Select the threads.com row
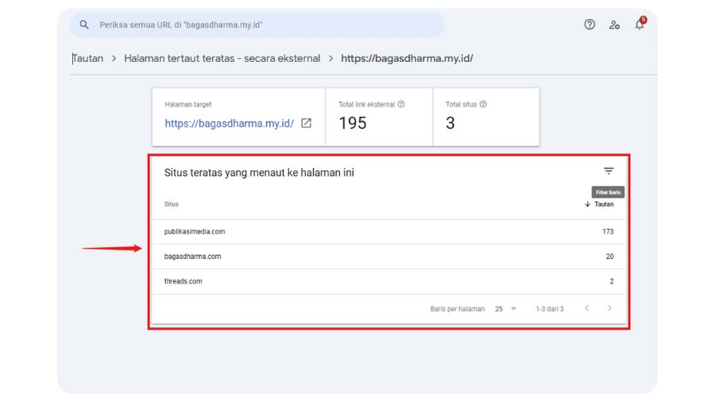715x402 pixels. tap(389, 281)
